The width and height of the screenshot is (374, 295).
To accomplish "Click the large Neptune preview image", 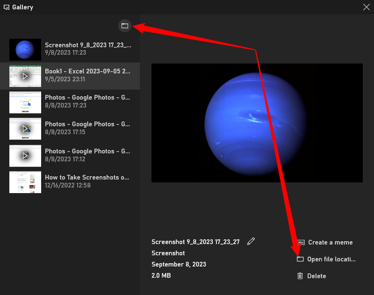I will click(257, 123).
